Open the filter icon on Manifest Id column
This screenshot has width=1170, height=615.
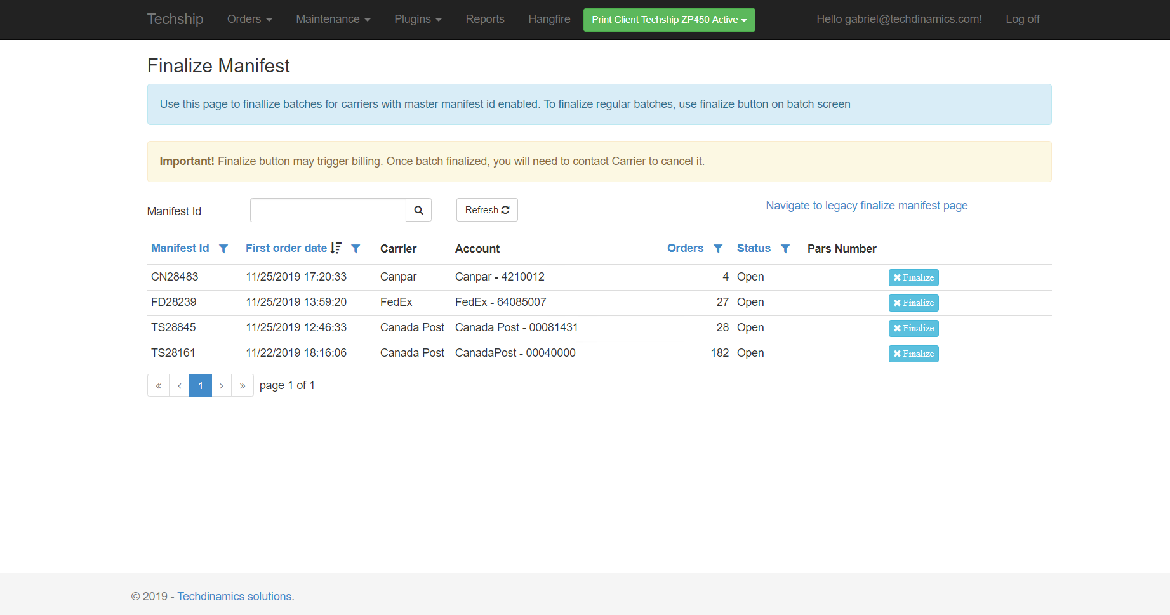[x=223, y=248]
